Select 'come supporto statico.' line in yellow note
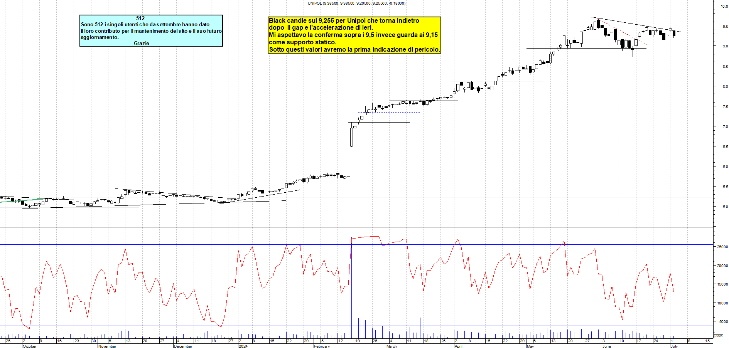This screenshot has width=729, height=348. (302, 42)
